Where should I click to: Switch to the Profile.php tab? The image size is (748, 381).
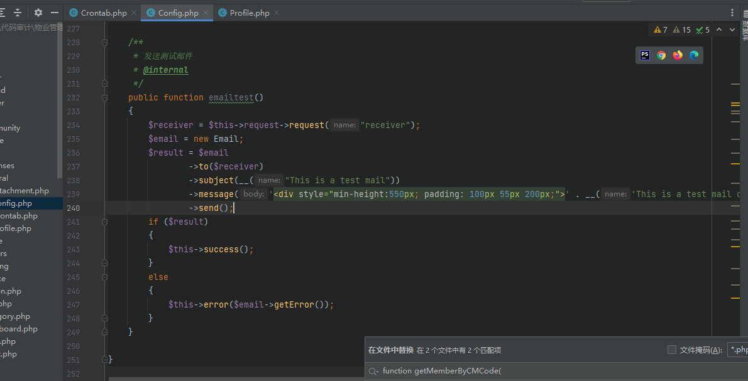point(250,13)
